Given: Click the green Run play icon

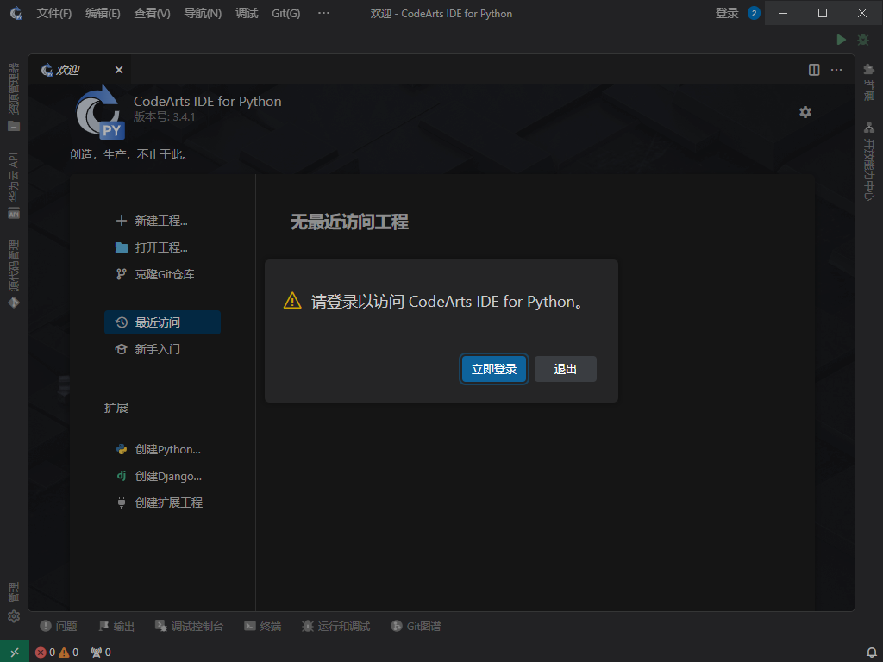Looking at the screenshot, I should (x=841, y=40).
